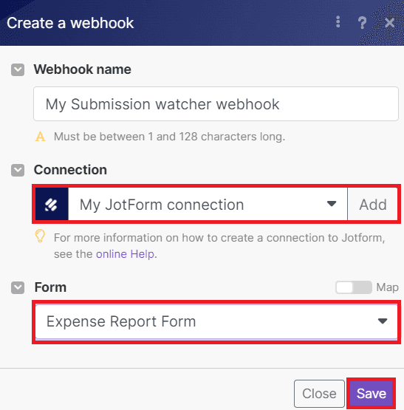Click the Add connection button
This screenshot has width=404, height=410.
click(373, 204)
